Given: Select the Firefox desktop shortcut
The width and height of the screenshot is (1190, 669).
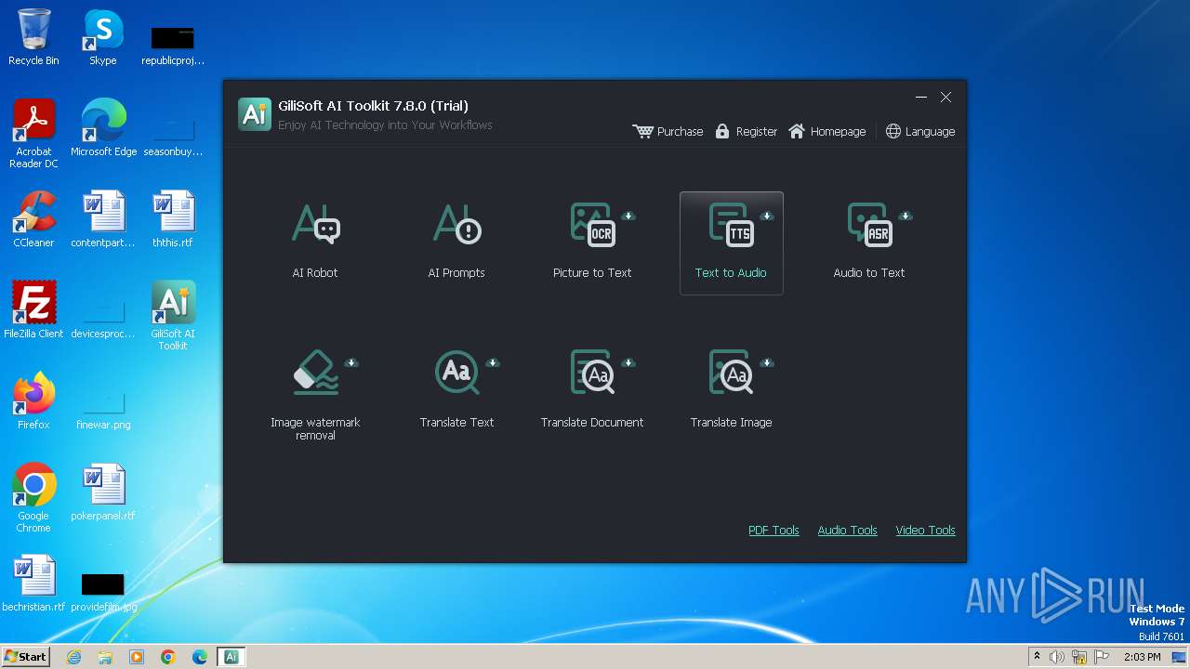Looking at the screenshot, I should click(x=33, y=401).
